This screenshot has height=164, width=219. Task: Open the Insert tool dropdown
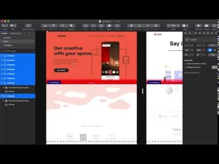click(5, 26)
